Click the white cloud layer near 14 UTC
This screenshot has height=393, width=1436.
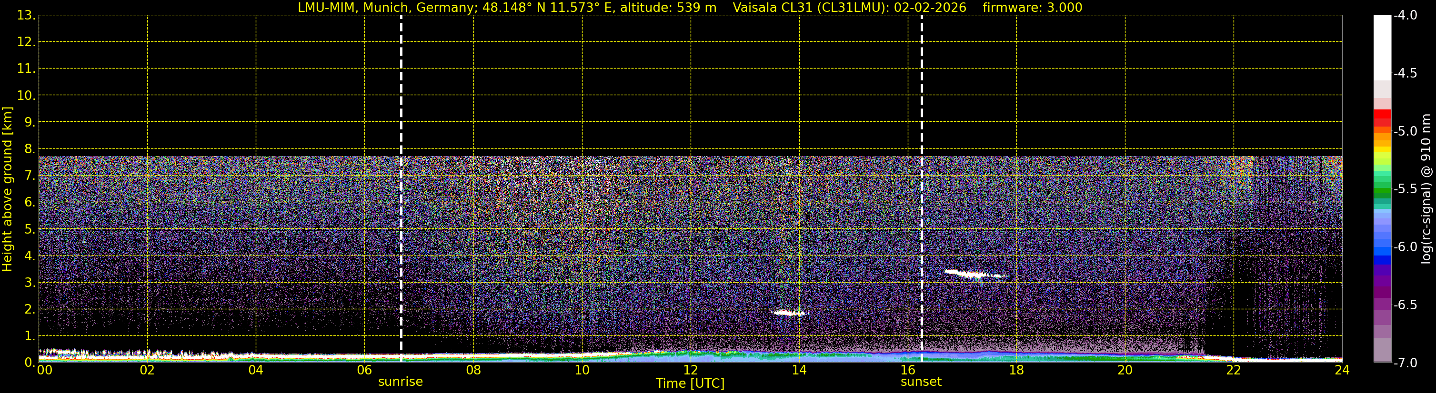pos(789,313)
